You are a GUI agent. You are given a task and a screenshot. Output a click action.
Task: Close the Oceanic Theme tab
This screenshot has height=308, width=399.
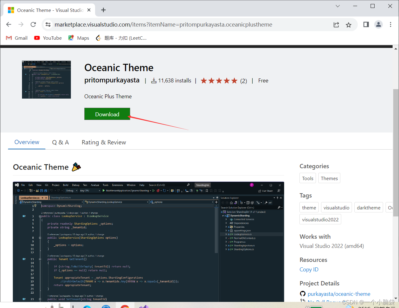click(89, 10)
